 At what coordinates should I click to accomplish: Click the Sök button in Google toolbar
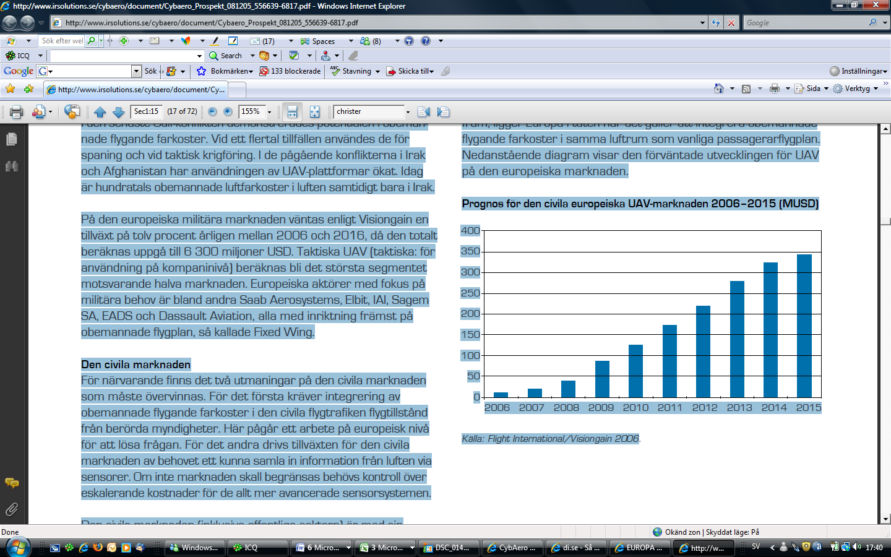pyautogui.click(x=151, y=71)
